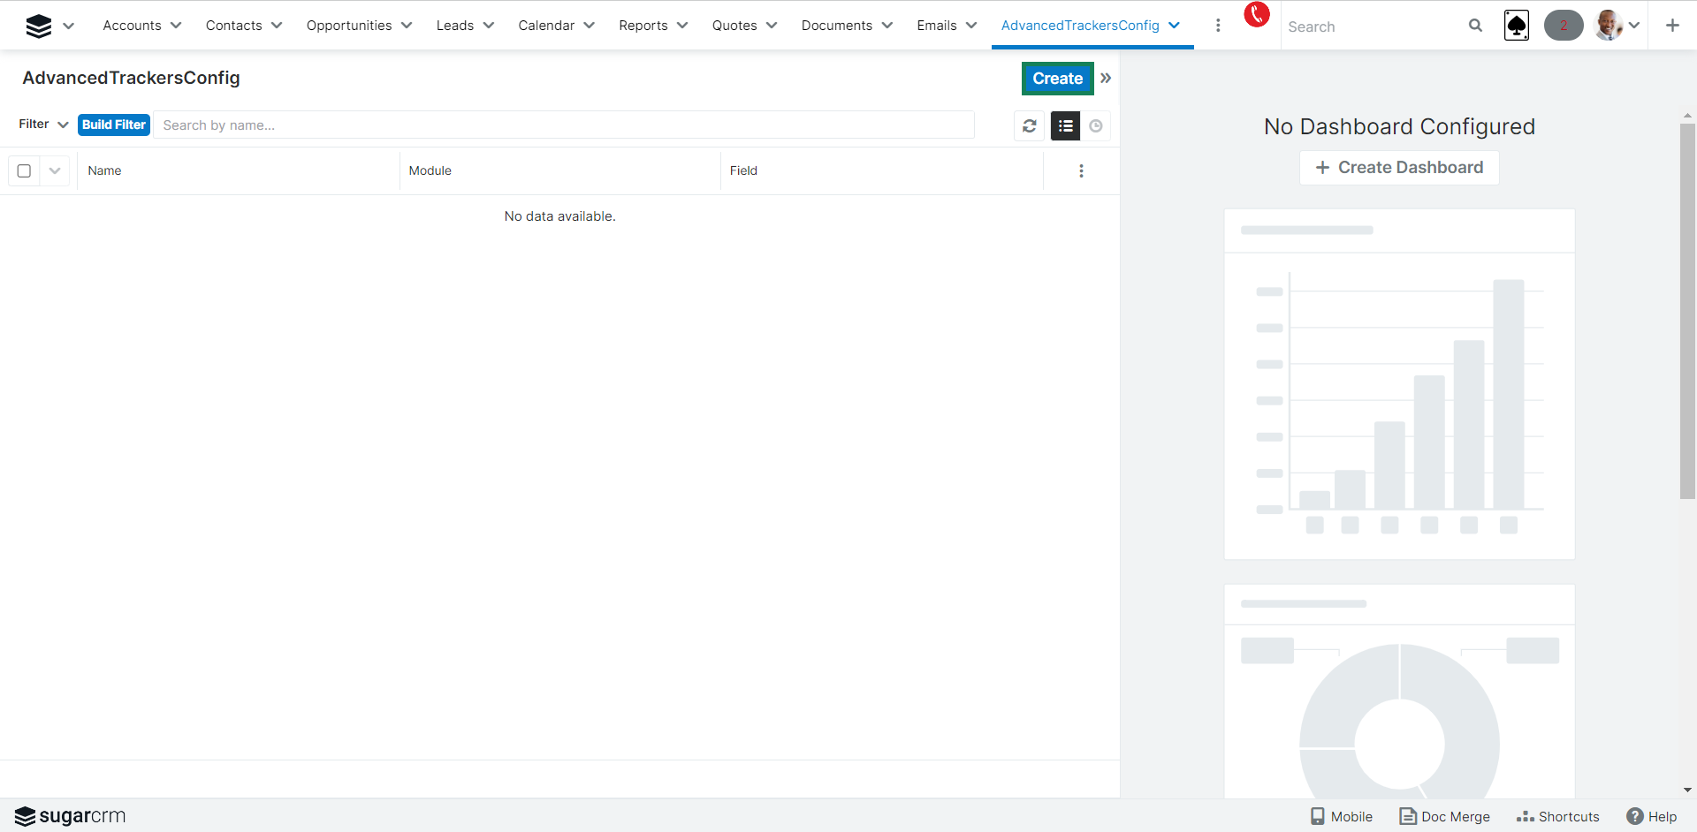The width and height of the screenshot is (1697, 832).
Task: Click the search magnifier icon
Action: [x=1475, y=26]
